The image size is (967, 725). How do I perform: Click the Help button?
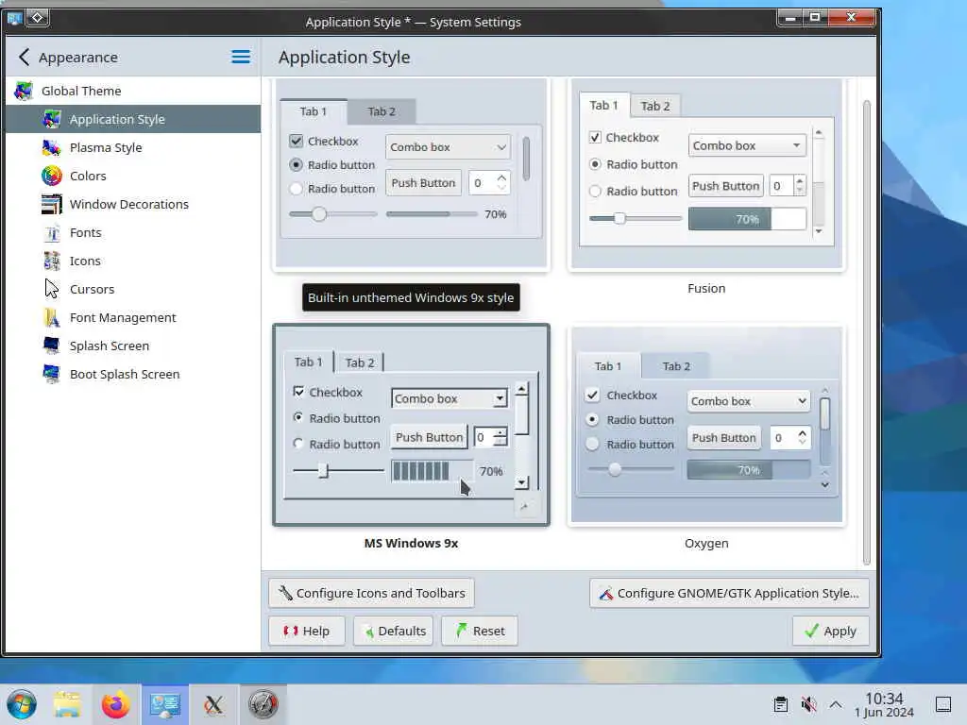307,631
